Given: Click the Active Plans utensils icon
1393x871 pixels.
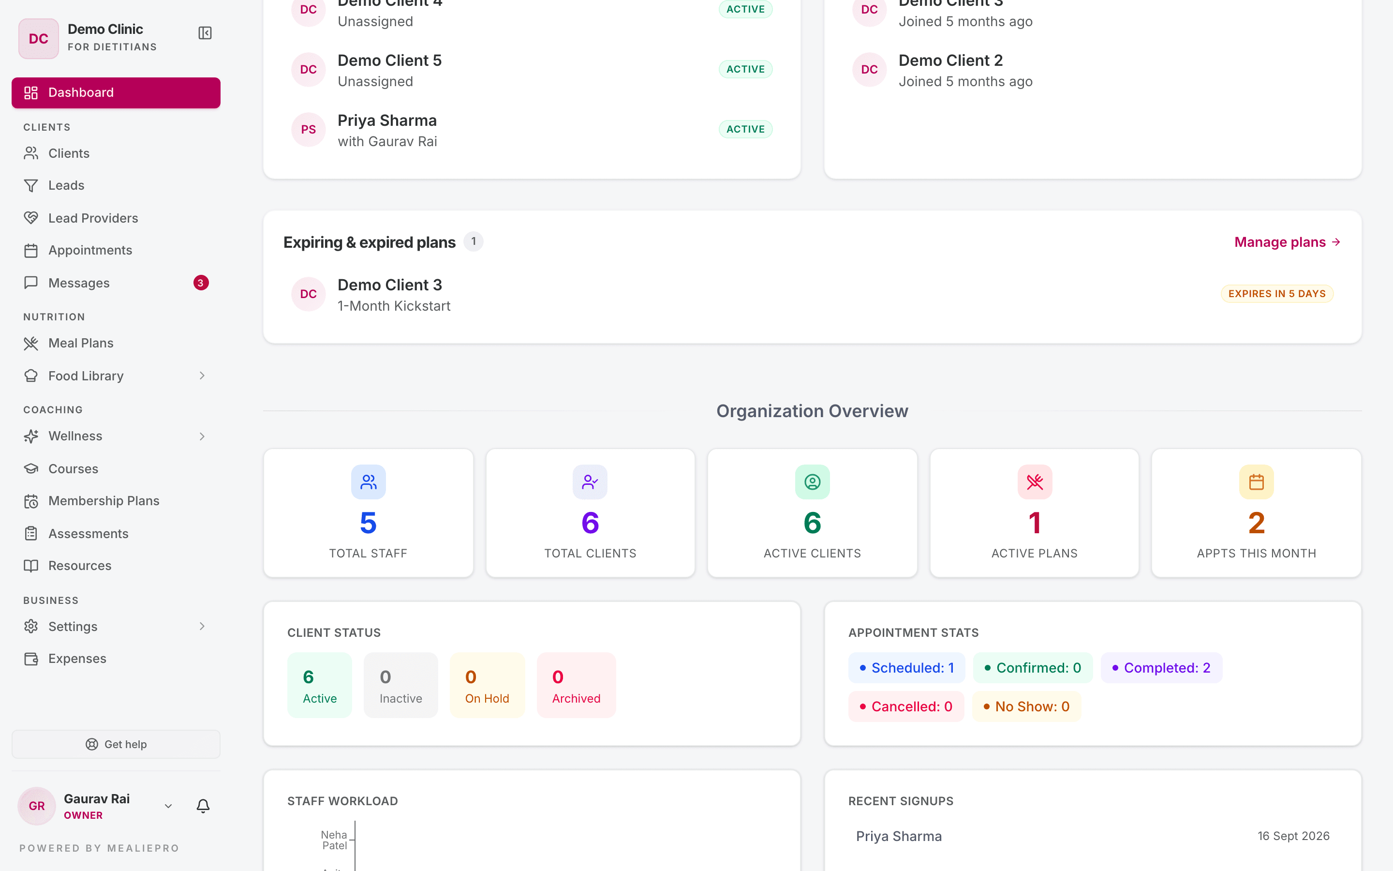Looking at the screenshot, I should [1035, 481].
